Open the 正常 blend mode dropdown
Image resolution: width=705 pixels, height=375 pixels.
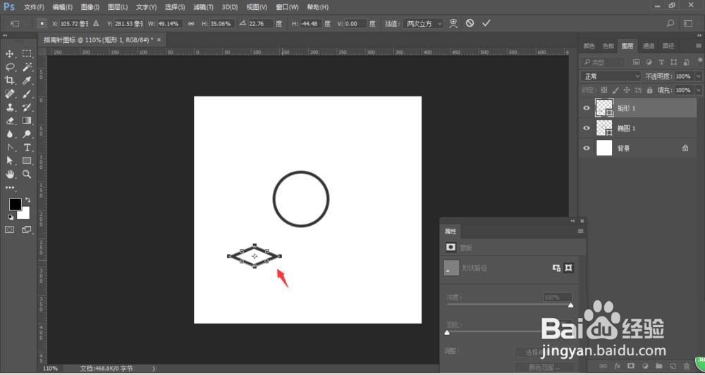pyautogui.click(x=611, y=77)
